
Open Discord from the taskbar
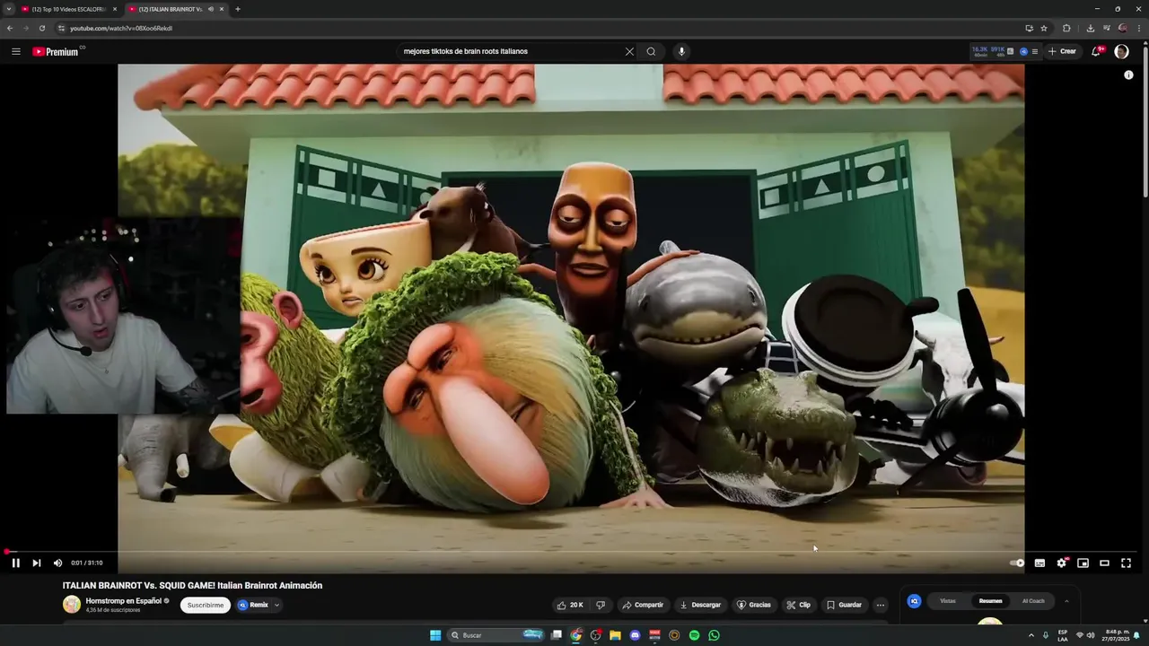click(x=635, y=635)
